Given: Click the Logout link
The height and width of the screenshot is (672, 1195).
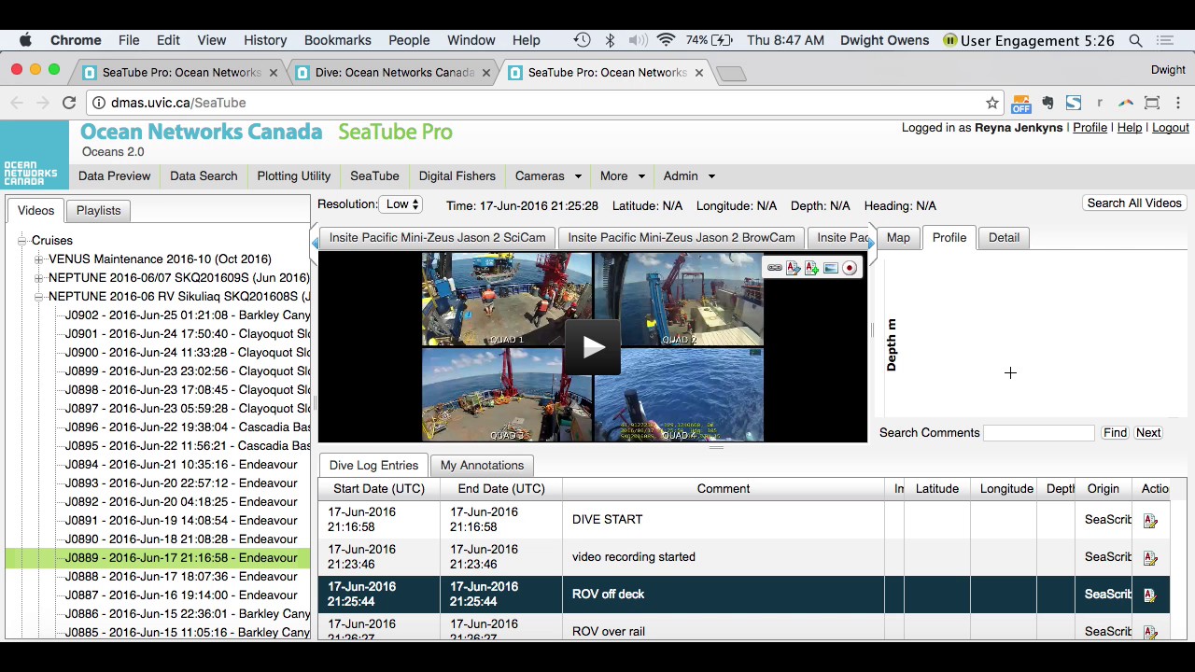Looking at the screenshot, I should (1171, 128).
